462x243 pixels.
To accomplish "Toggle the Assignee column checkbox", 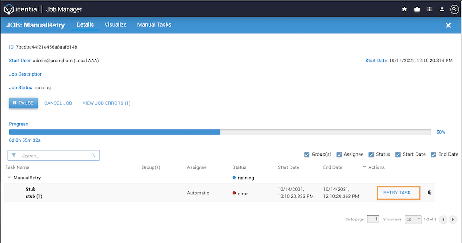I will (339, 155).
